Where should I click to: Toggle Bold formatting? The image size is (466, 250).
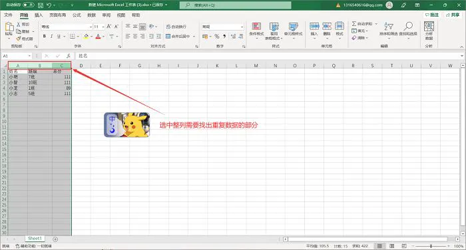tap(45, 36)
